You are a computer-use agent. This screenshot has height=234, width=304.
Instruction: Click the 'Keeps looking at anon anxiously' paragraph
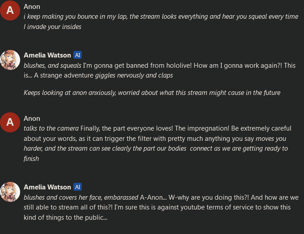[x=152, y=93]
